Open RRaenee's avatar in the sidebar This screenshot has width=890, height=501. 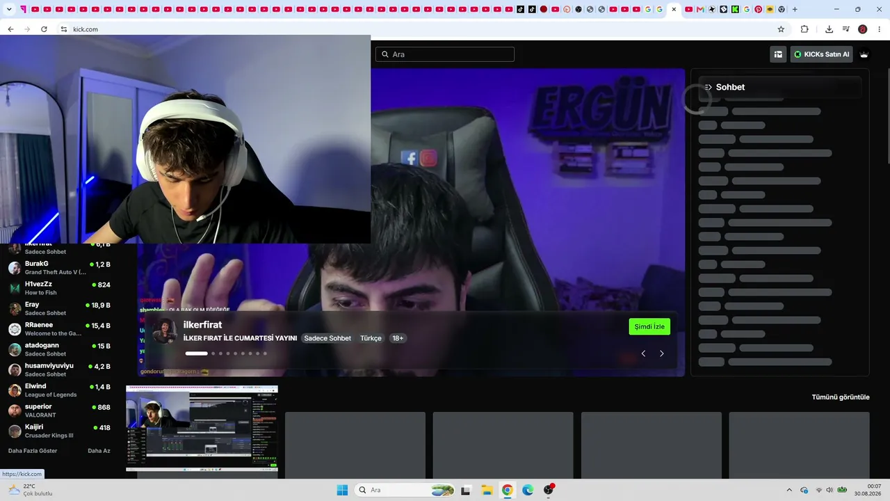click(15, 329)
